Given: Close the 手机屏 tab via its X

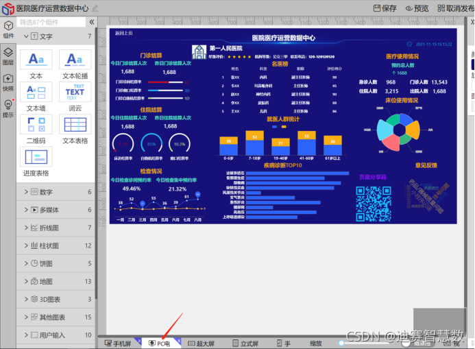Looking at the screenshot, I should tap(139, 341).
